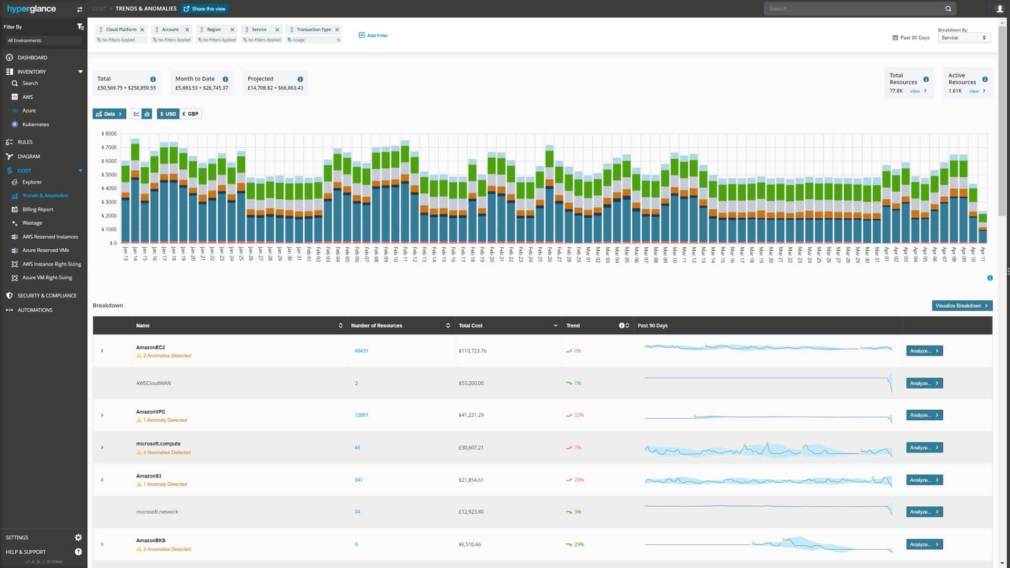Expand AmazonS3 row
Screen dimensions: 1010x568
point(102,480)
